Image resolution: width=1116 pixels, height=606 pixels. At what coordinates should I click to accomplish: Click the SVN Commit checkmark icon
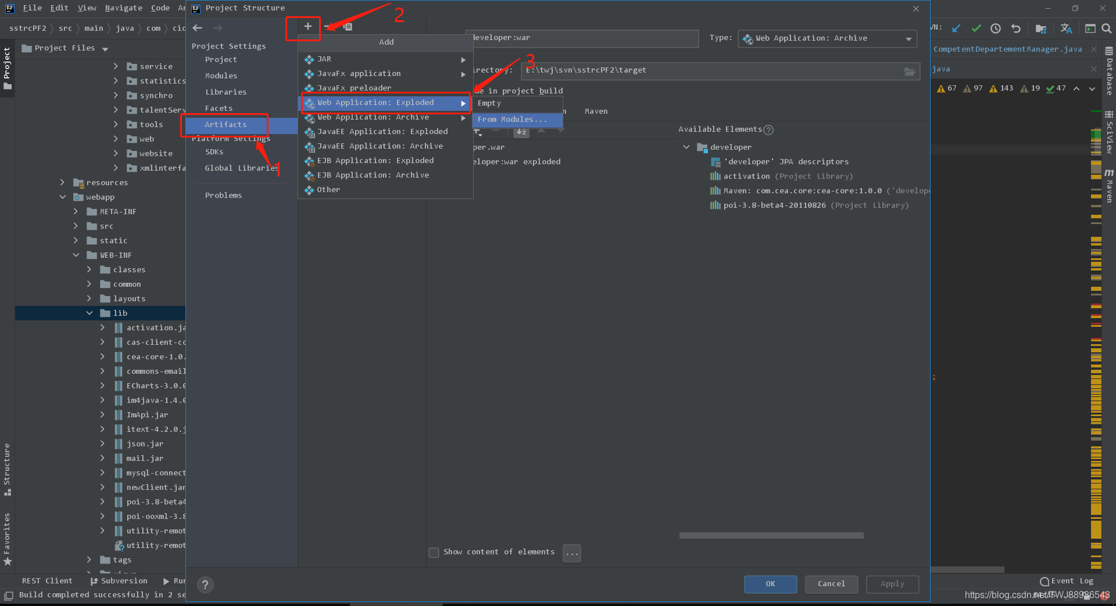pos(976,28)
